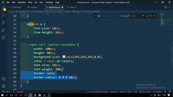Select the reponsive.css tab
This screenshot has width=173, height=97.
[55, 7]
